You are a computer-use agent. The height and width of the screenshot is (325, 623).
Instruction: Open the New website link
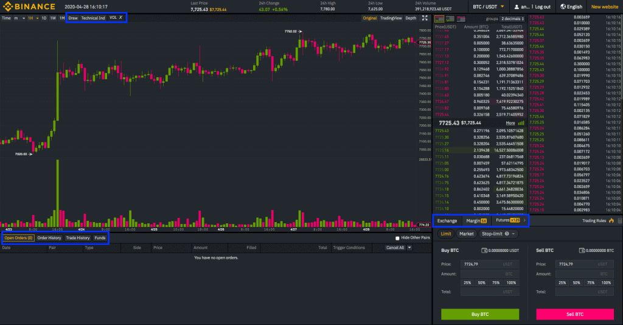[x=605, y=7]
